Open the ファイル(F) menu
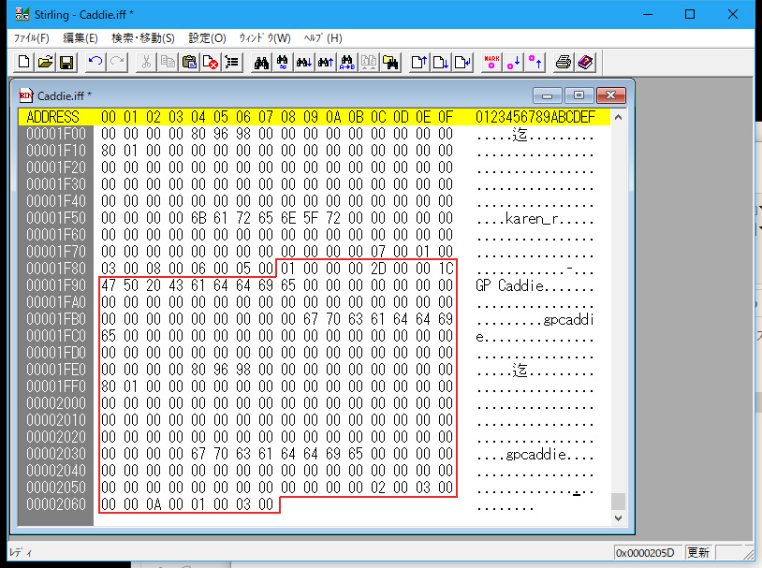 (31, 38)
